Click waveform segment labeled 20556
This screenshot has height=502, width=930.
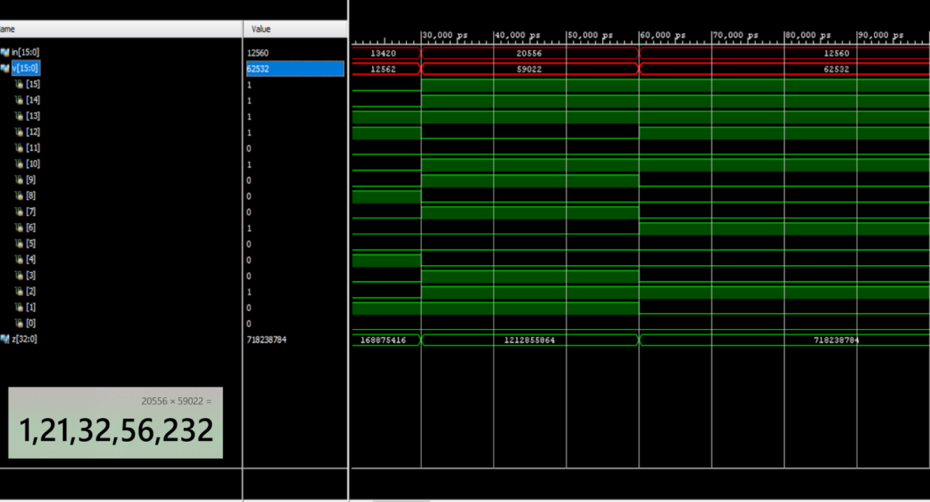point(529,53)
